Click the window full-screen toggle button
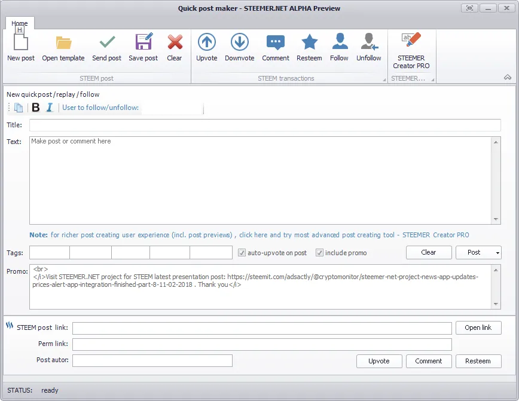This screenshot has width=519, height=401. pyautogui.click(x=470, y=8)
